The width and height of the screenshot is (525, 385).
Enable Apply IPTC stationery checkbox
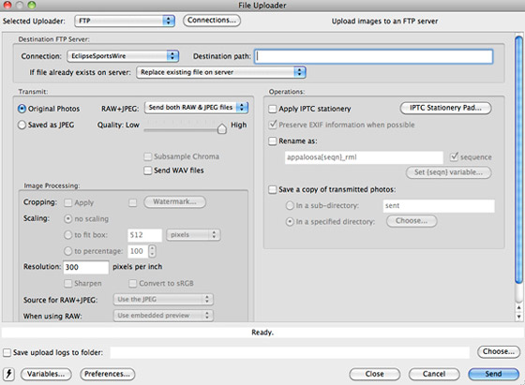(273, 109)
